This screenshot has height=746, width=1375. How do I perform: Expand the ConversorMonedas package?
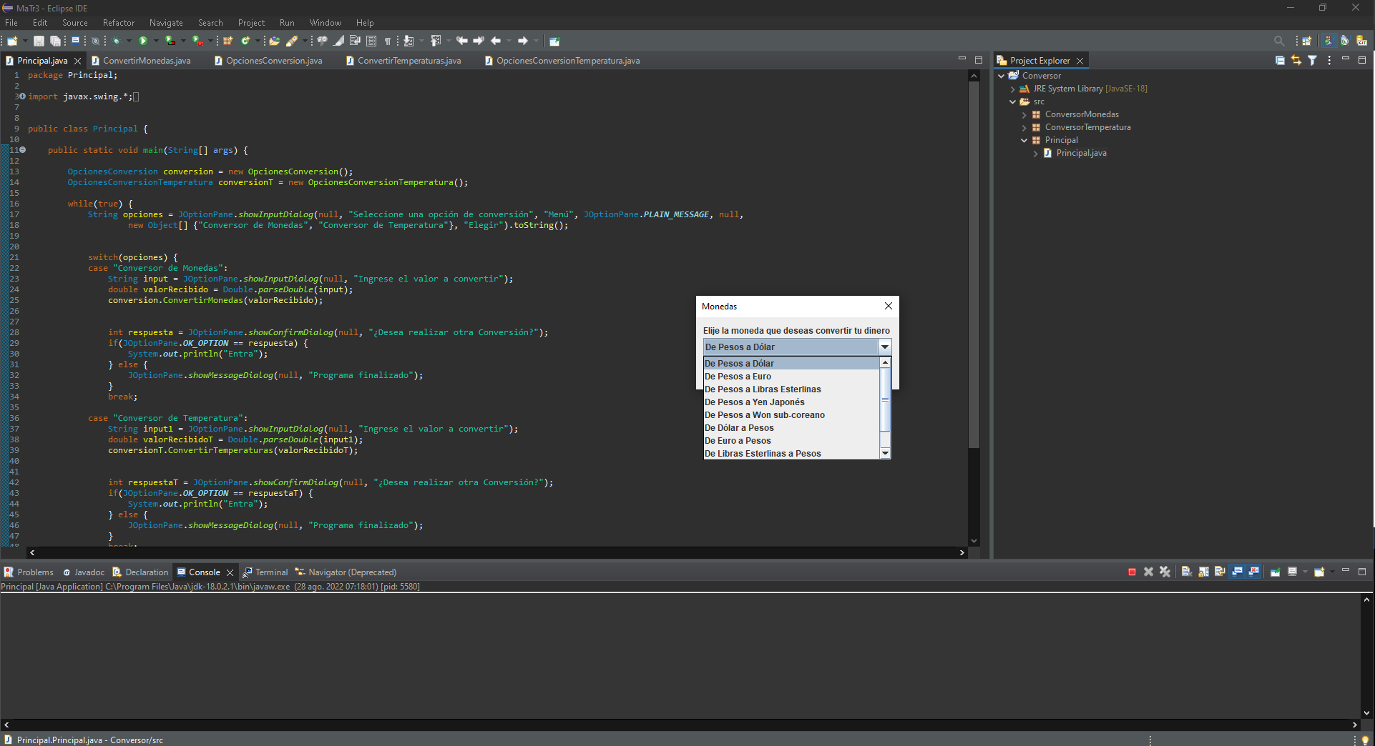[1024, 115]
